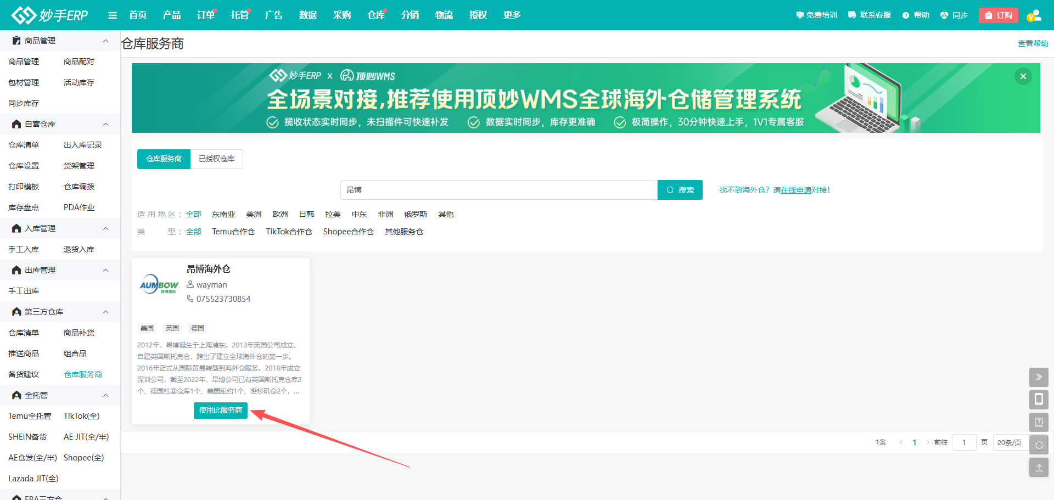
Task: Open 备货建议 in sidebar
Action: [x=24, y=374]
